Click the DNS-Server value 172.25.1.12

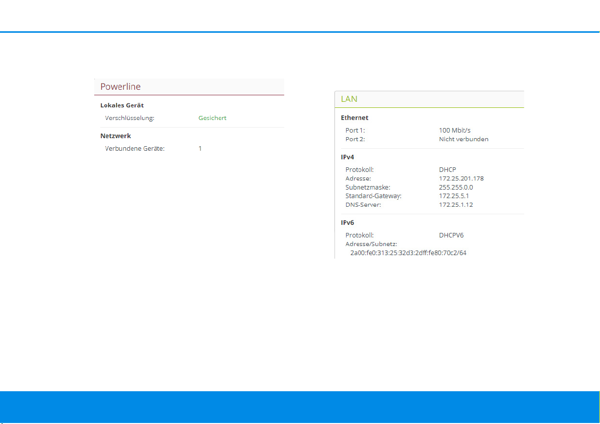point(456,205)
